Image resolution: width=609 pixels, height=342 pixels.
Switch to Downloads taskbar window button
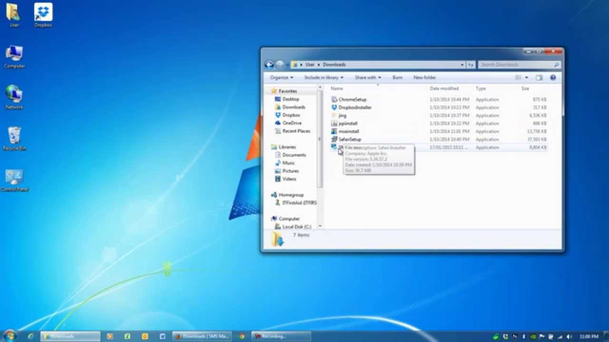pos(70,336)
